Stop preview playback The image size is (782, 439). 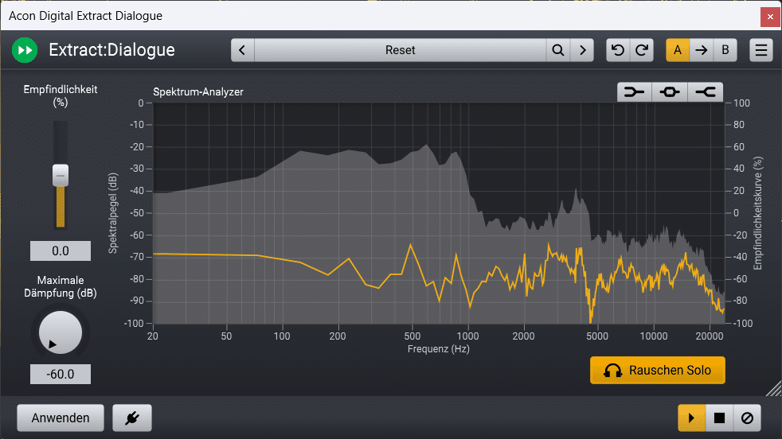tap(719, 418)
